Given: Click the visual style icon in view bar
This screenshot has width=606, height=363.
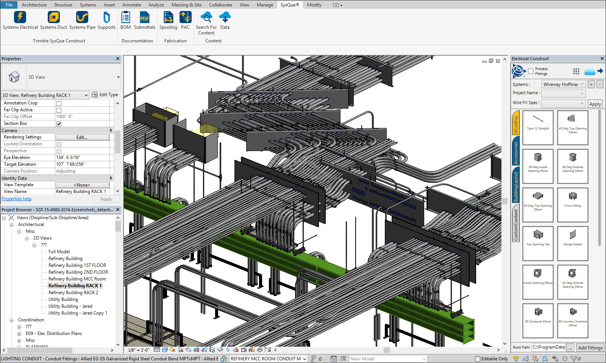Looking at the screenshot, I should (165, 350).
